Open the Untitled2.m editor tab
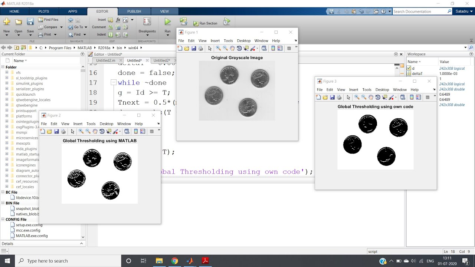475x267 pixels. [x=106, y=60]
